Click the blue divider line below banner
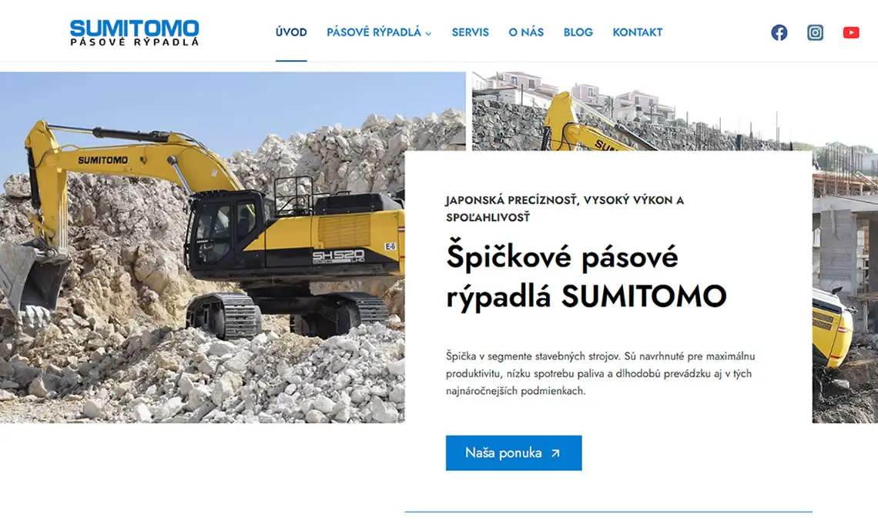The height and width of the screenshot is (531, 878). [x=608, y=512]
